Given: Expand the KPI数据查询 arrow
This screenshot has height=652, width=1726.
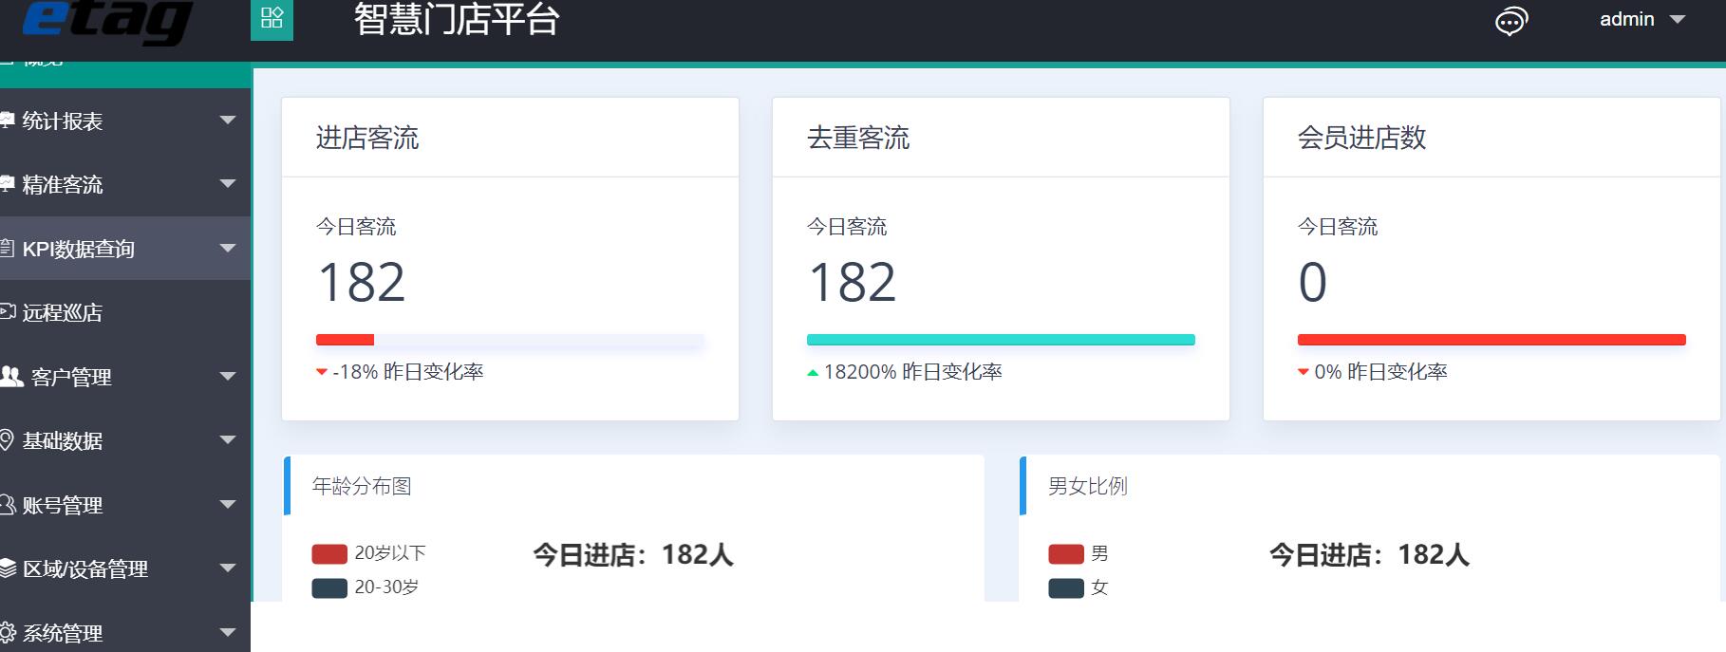Looking at the screenshot, I should pos(227,249).
